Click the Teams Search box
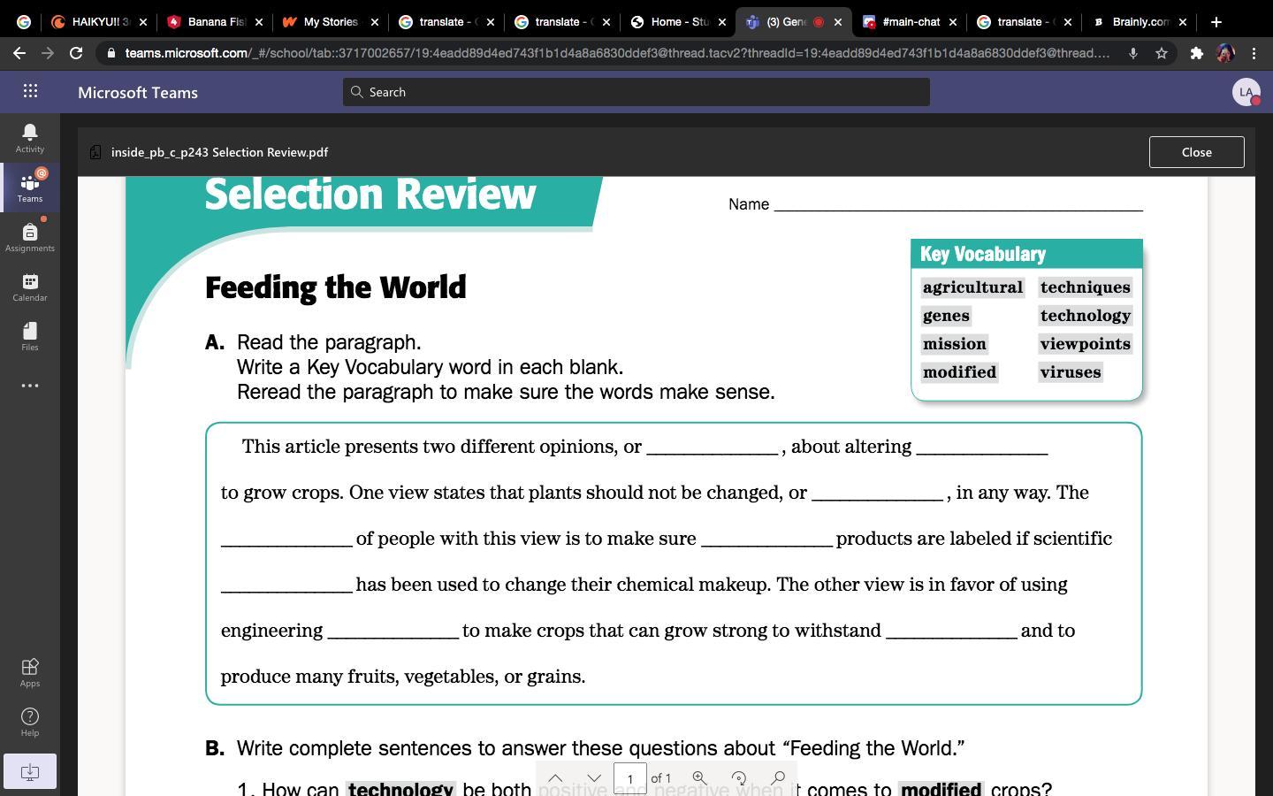 click(x=636, y=92)
